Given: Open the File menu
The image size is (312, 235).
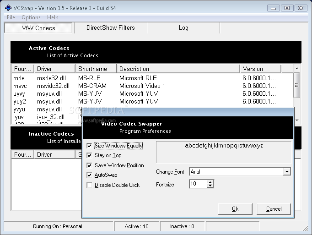Looking at the screenshot, I should pos(11,17).
